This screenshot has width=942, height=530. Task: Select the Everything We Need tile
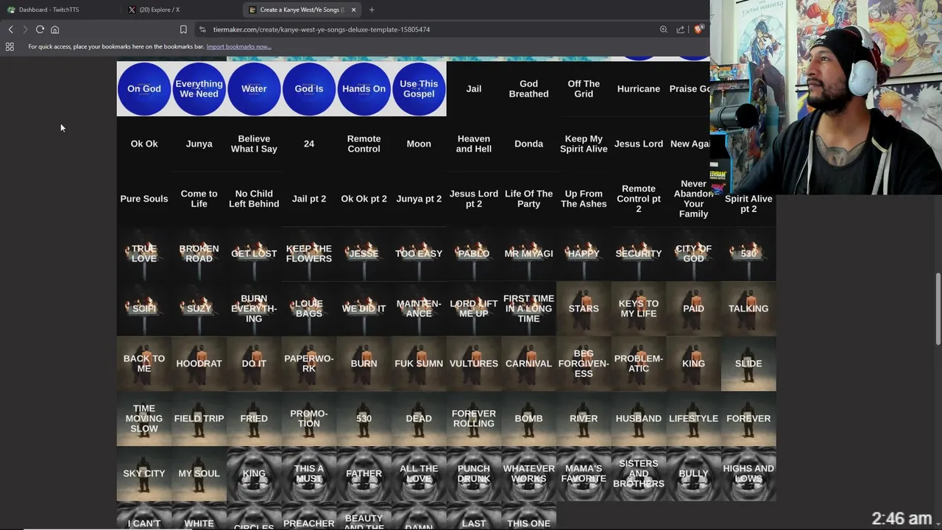coord(199,88)
